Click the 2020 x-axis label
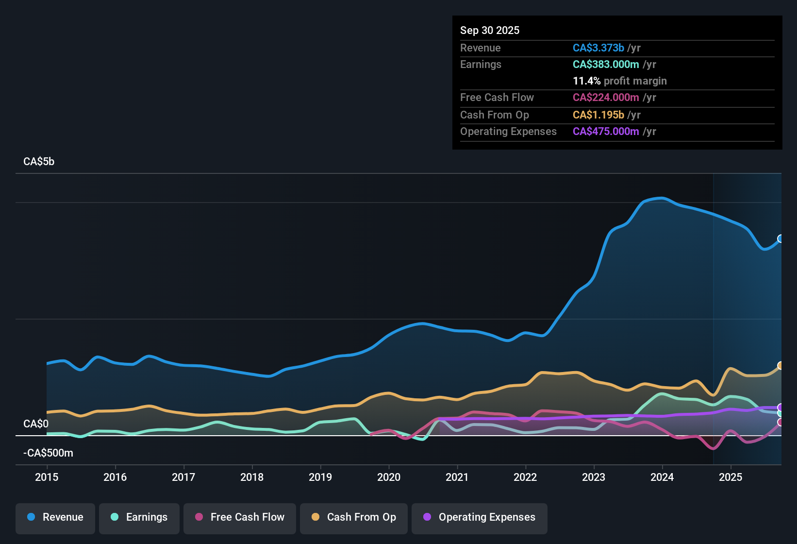This screenshot has height=544, width=797. coord(389,477)
